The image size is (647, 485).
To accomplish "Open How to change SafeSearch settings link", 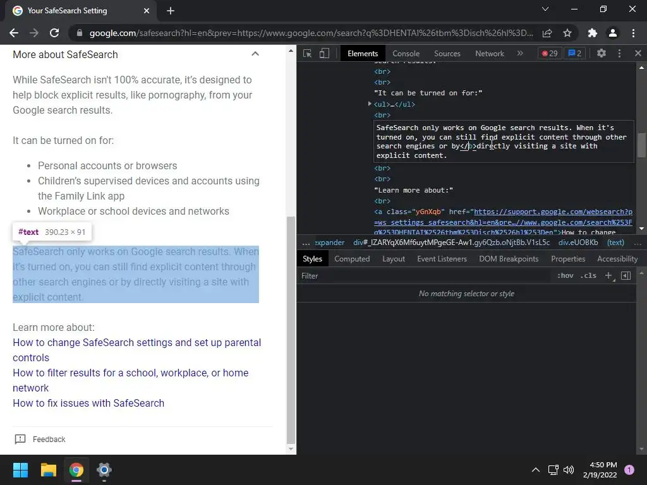I will coord(136,350).
